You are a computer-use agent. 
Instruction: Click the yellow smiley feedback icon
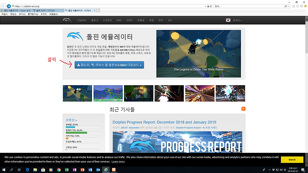305,6
